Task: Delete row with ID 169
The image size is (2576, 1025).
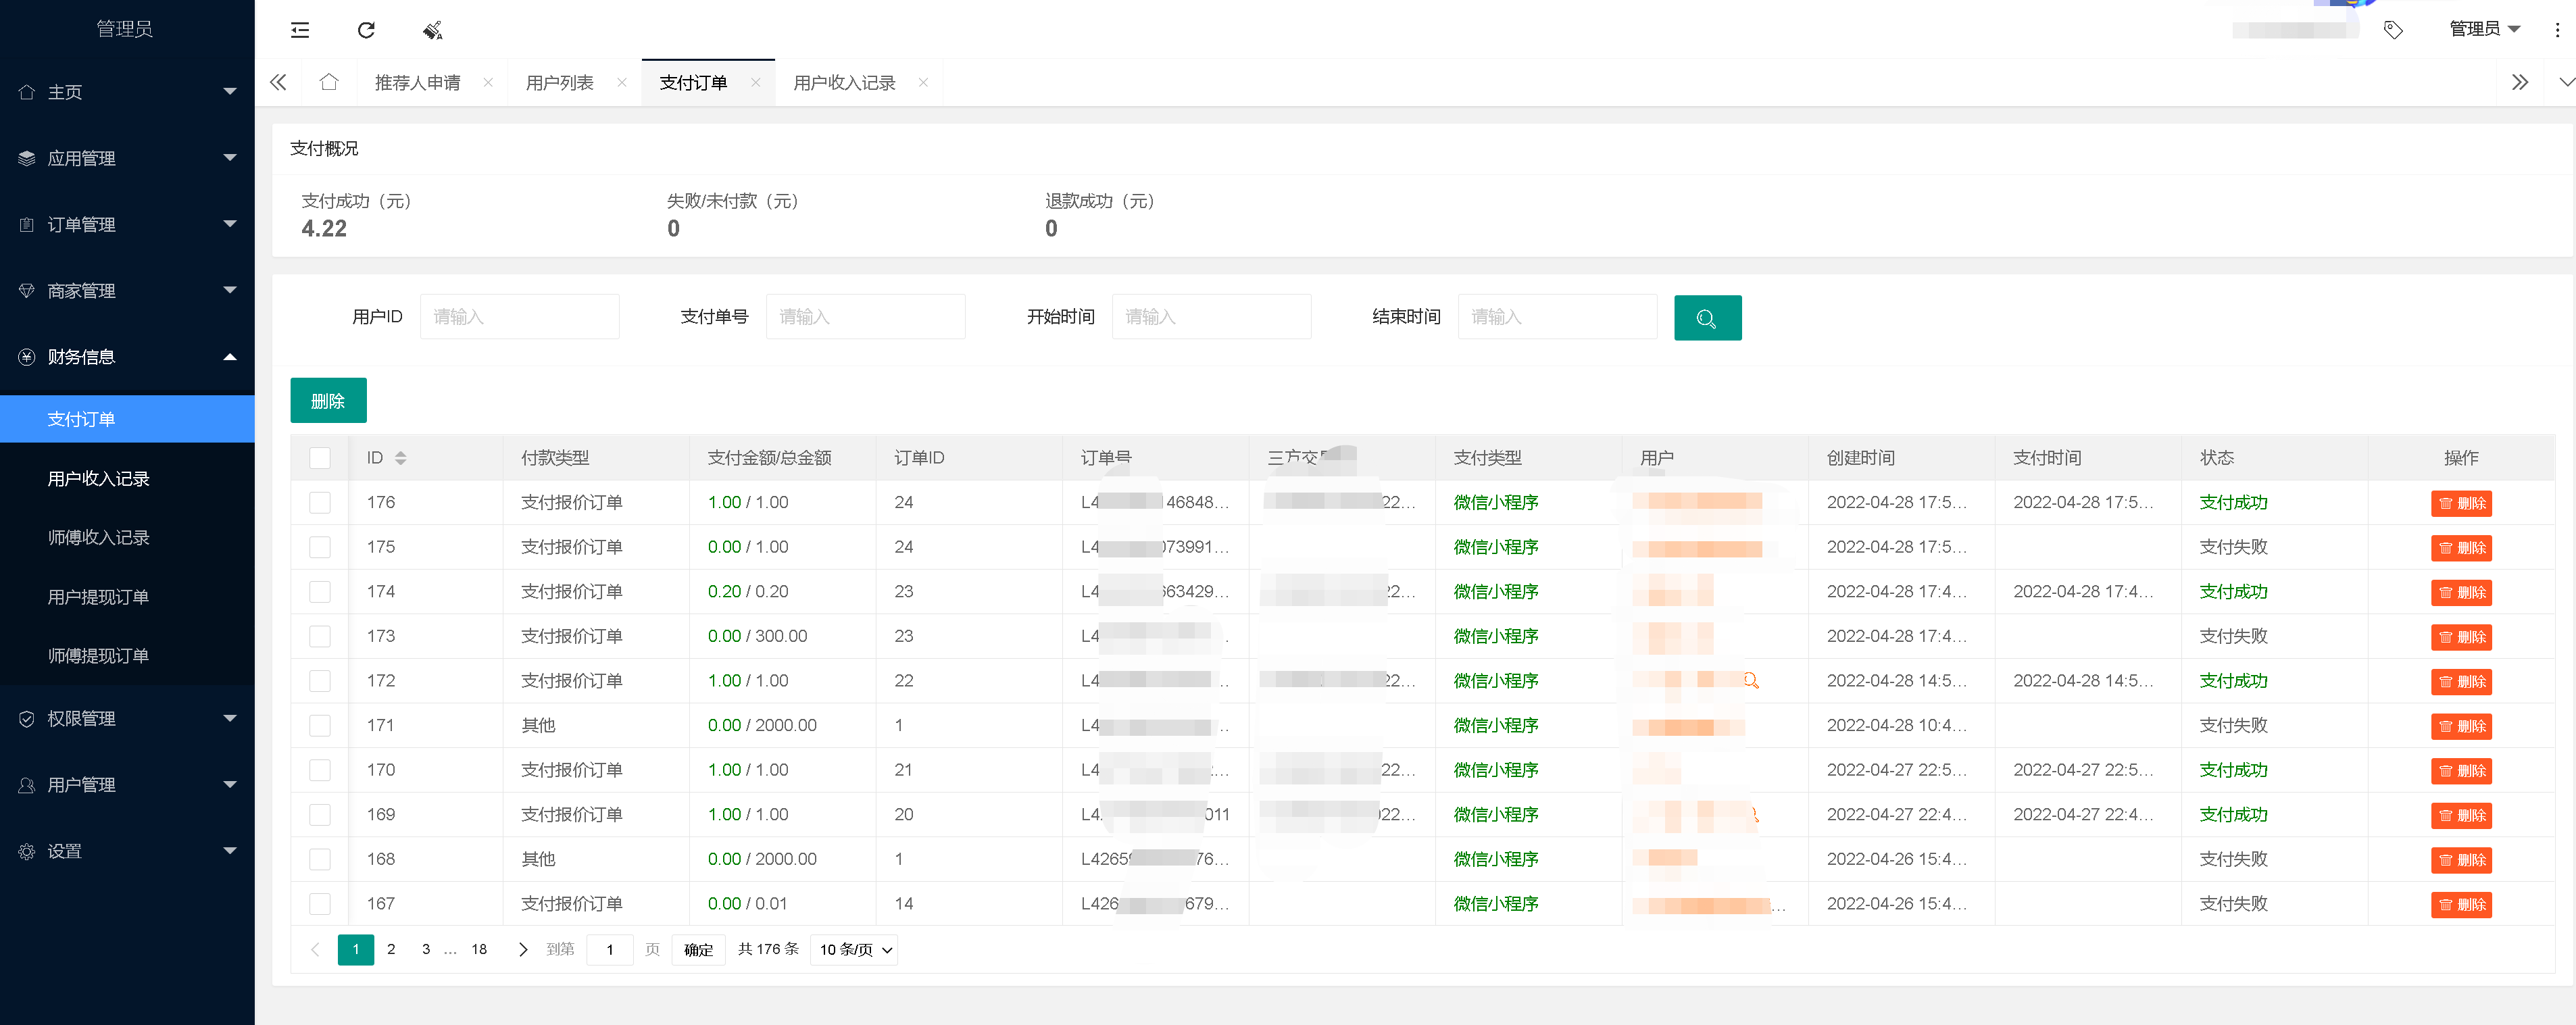Action: (2460, 815)
